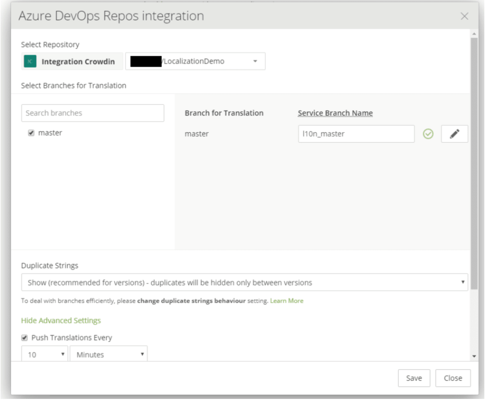The height and width of the screenshot is (400, 486).
Task: Click the l10n_master service branch field
Action: pyautogui.click(x=356, y=134)
